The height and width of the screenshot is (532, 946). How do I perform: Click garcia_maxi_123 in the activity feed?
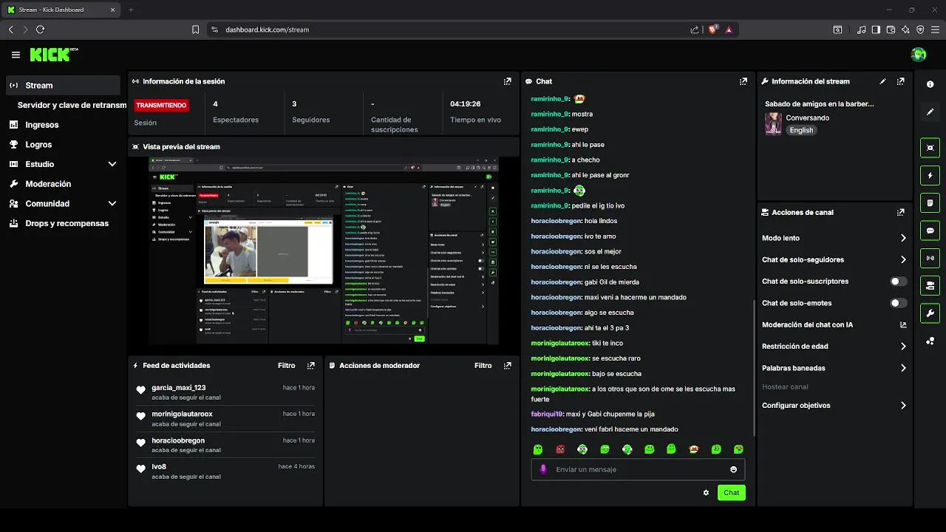(179, 387)
